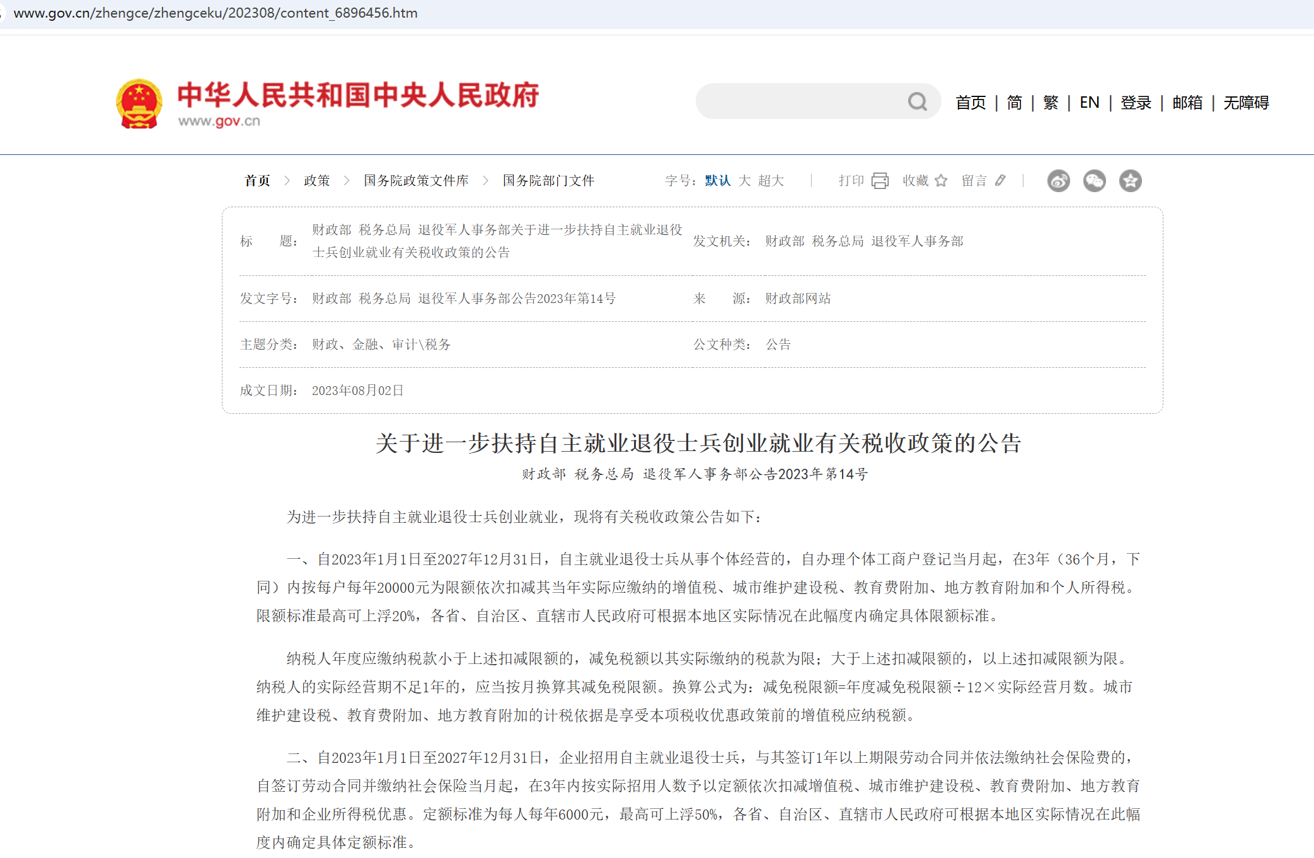
Task: Switch to traditional Chinese via 繁
Action: [x=1049, y=102]
